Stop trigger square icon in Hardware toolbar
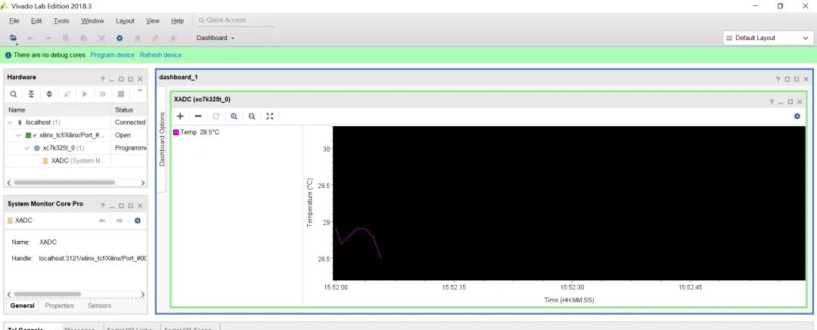Image resolution: width=817 pixels, height=330 pixels. click(120, 94)
